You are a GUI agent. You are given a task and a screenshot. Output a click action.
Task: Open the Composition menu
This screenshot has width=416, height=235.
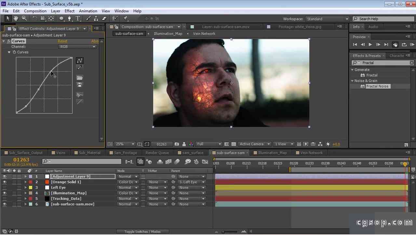(35, 11)
